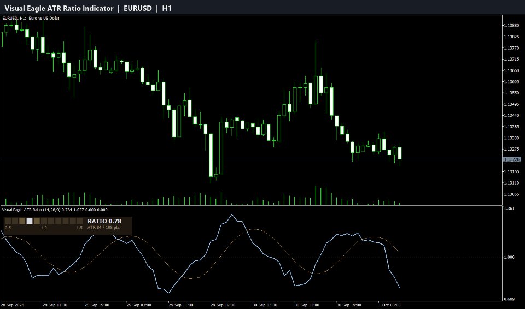This screenshot has height=309, width=525.
Task: Click the 1.13715 price axis label
Action: pos(512,59)
